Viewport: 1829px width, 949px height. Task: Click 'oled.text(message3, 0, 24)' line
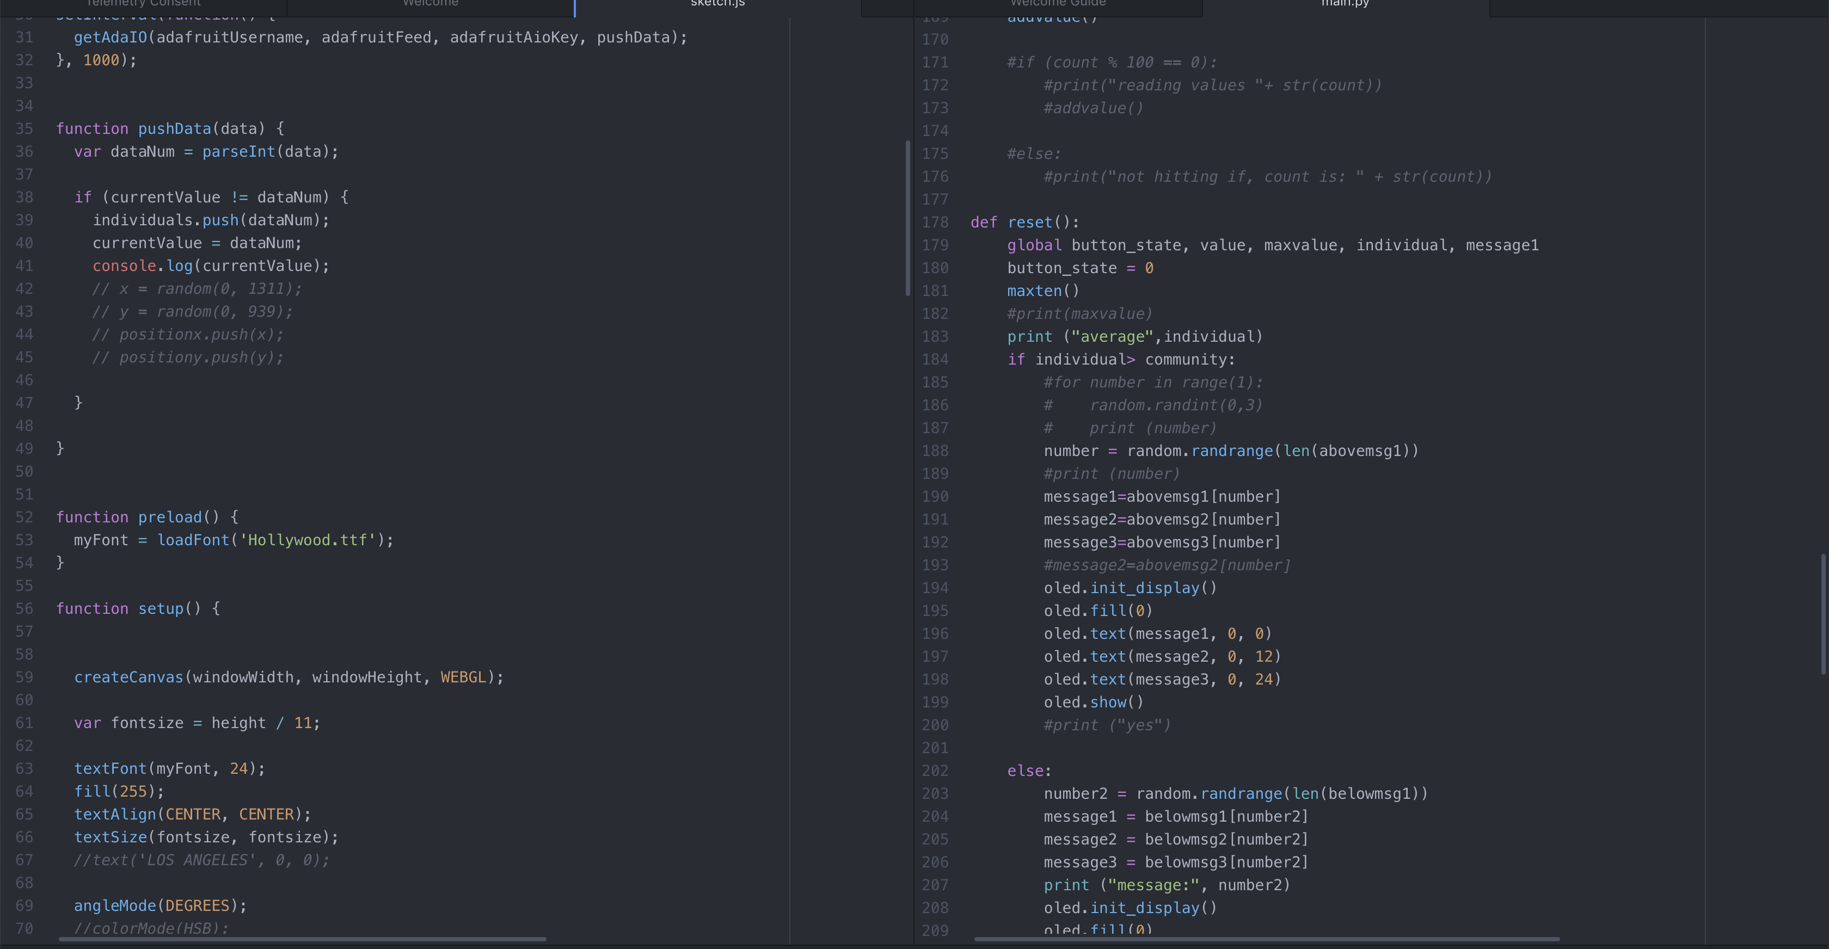pos(1163,679)
